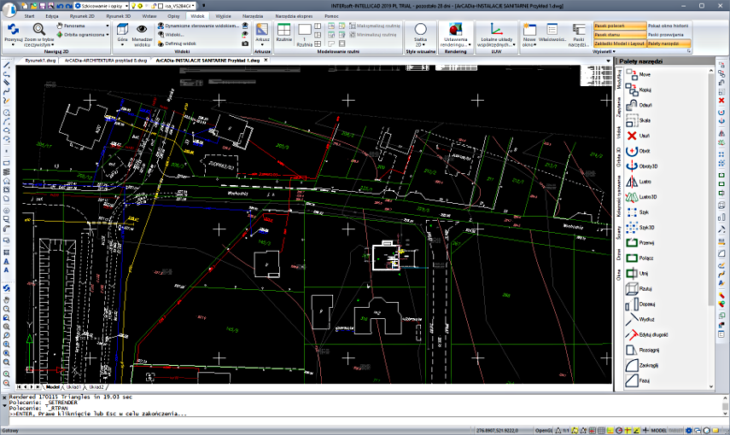
Task: Click the Undo arrow in quick access
Action: point(59,6)
